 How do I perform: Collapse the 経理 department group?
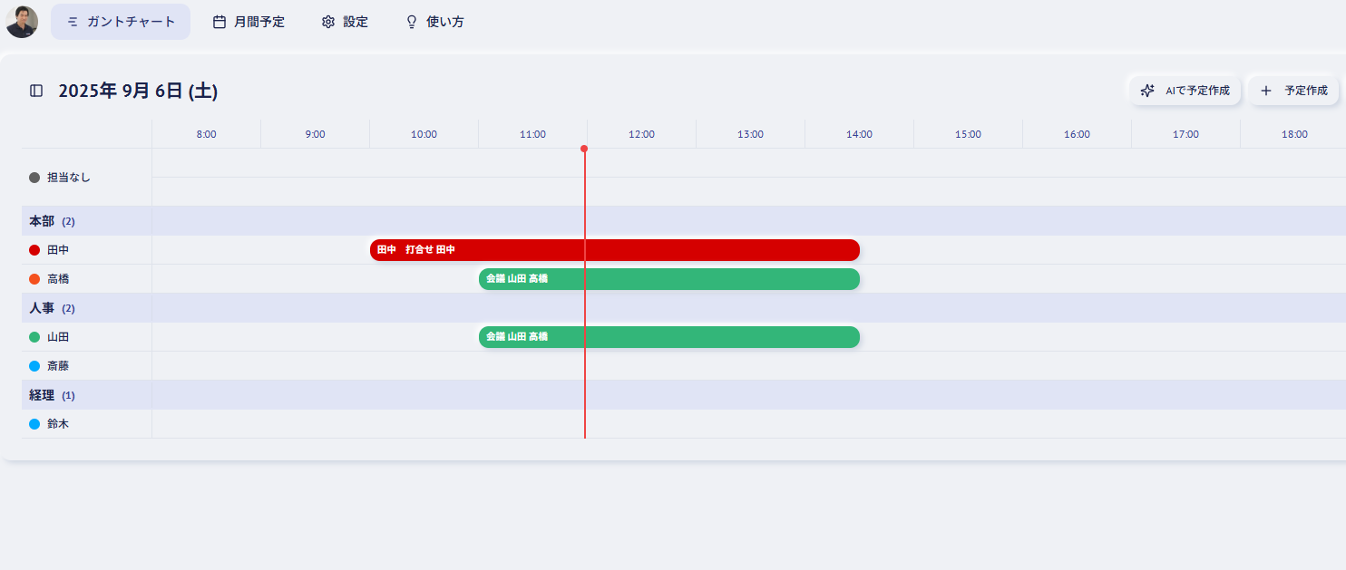[x=42, y=395]
